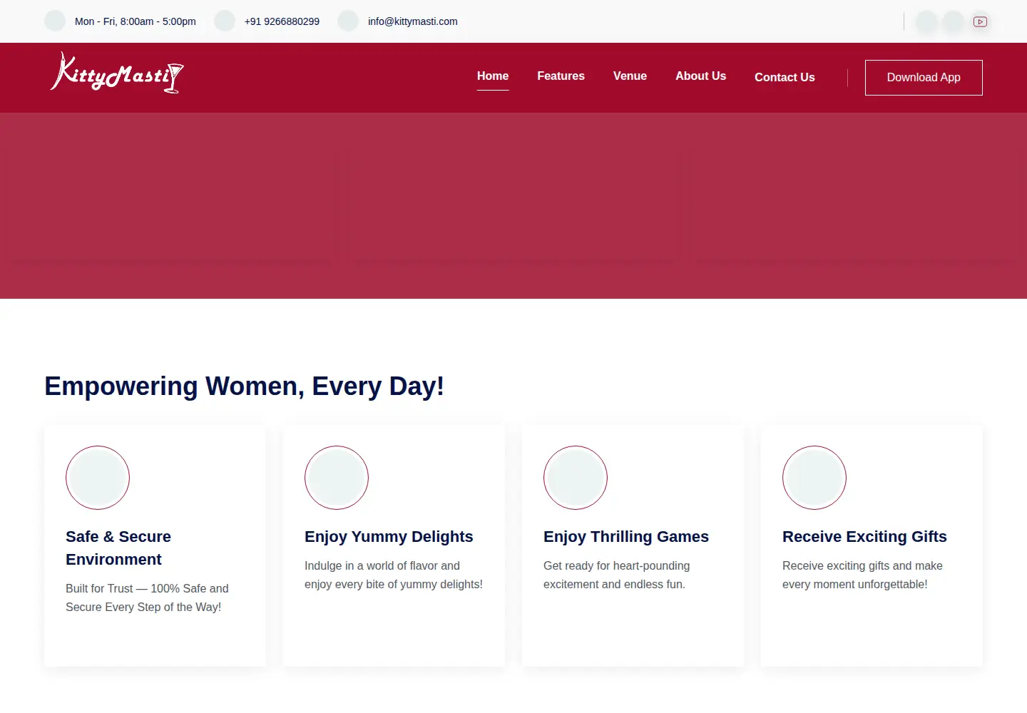This screenshot has height=713, width=1027.
Task: Click the KittyMasti logo
Action: [x=118, y=73]
